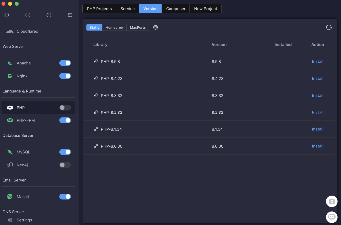Click the Neo4j graph icon
The image size is (341, 225).
(x=10, y=165)
